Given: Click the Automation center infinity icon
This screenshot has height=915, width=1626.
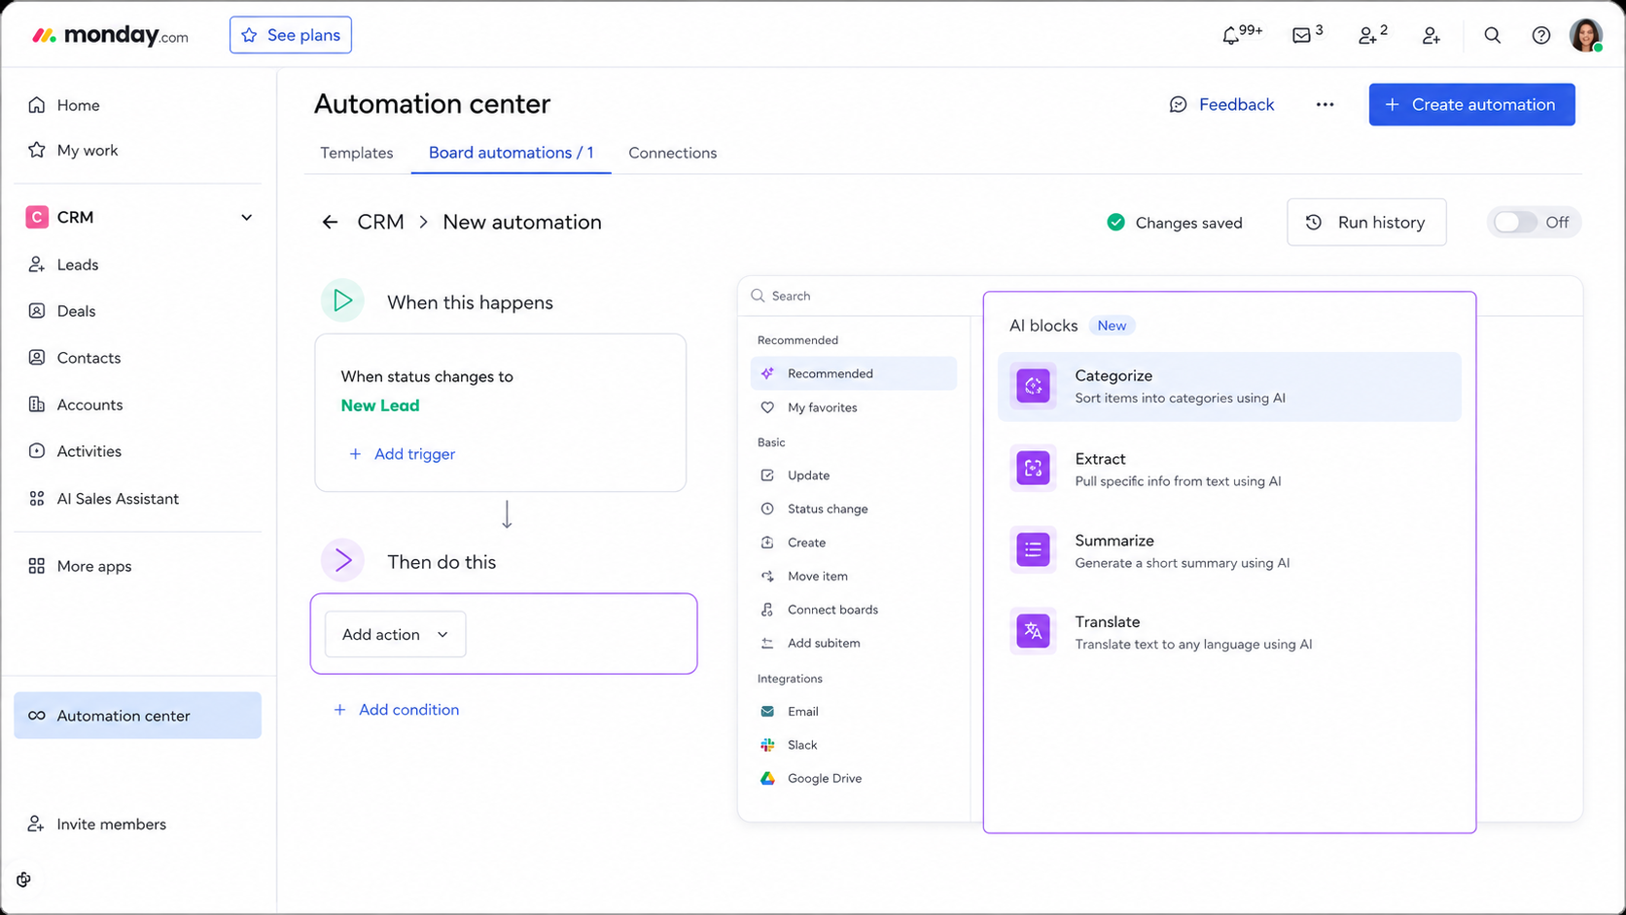Looking at the screenshot, I should [37, 716].
